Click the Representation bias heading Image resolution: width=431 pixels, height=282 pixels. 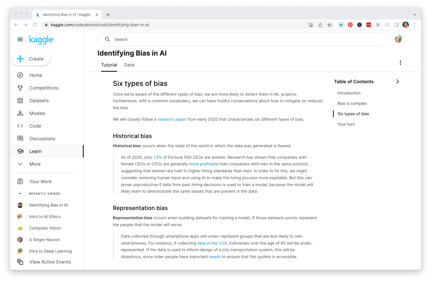click(140, 208)
